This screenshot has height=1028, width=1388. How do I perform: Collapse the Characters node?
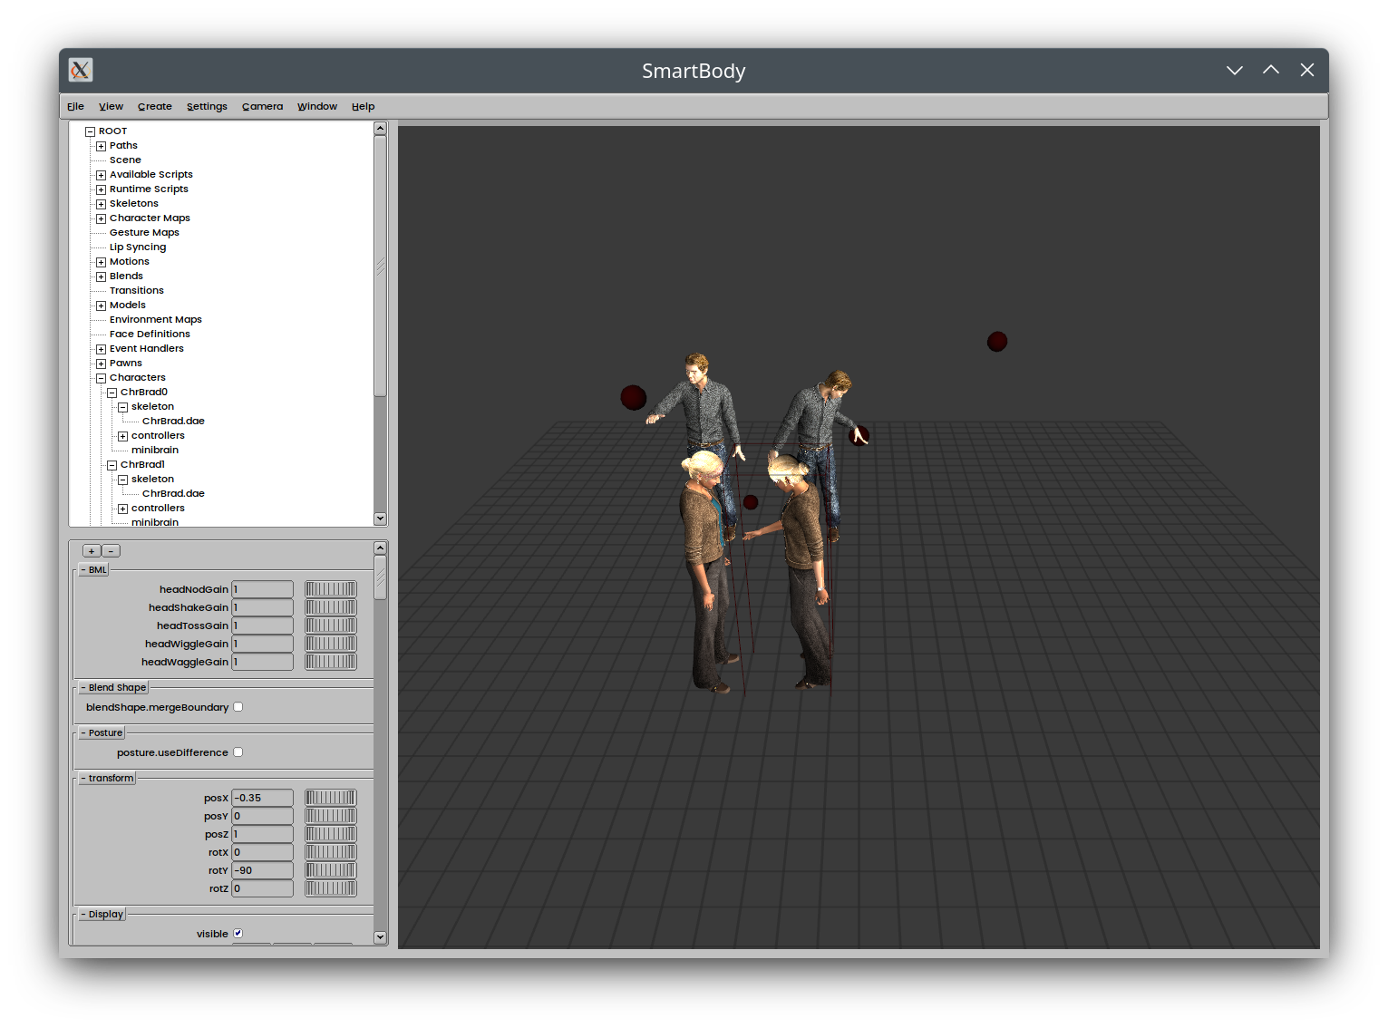coord(101,378)
